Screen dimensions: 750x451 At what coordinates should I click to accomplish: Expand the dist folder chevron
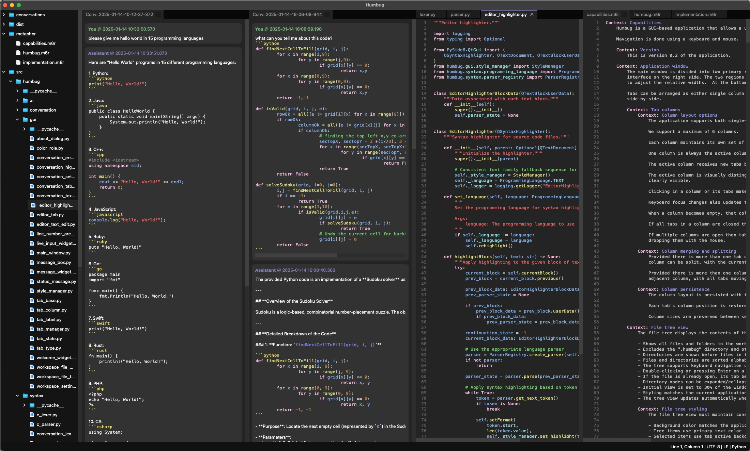4,24
